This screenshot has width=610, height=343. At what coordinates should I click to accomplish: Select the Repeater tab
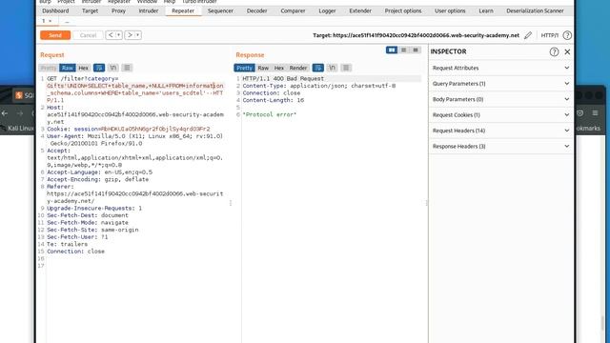pyautogui.click(x=183, y=10)
